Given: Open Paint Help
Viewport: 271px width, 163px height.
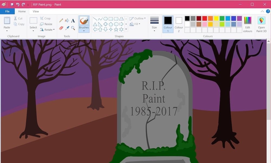Looking at the screenshot, I should pos(268,11).
